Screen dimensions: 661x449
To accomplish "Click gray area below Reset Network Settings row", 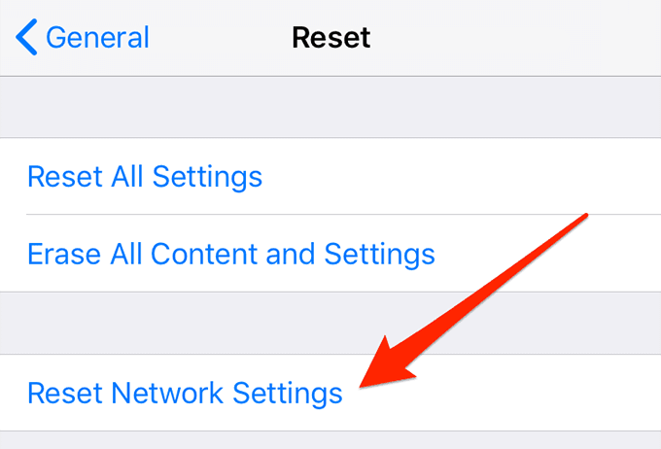I will (x=330, y=440).
